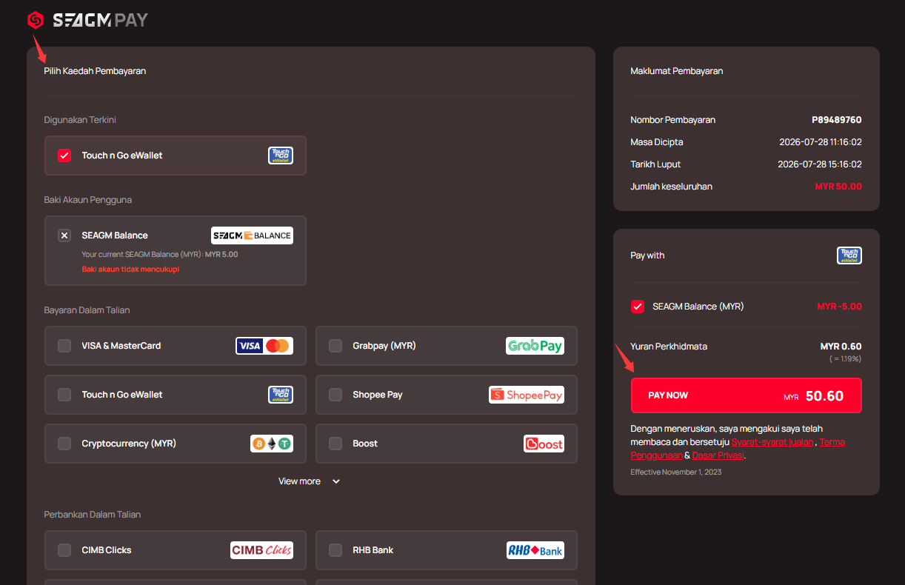905x585 pixels.
Task: Select Boost checkbox
Action: [335, 444]
